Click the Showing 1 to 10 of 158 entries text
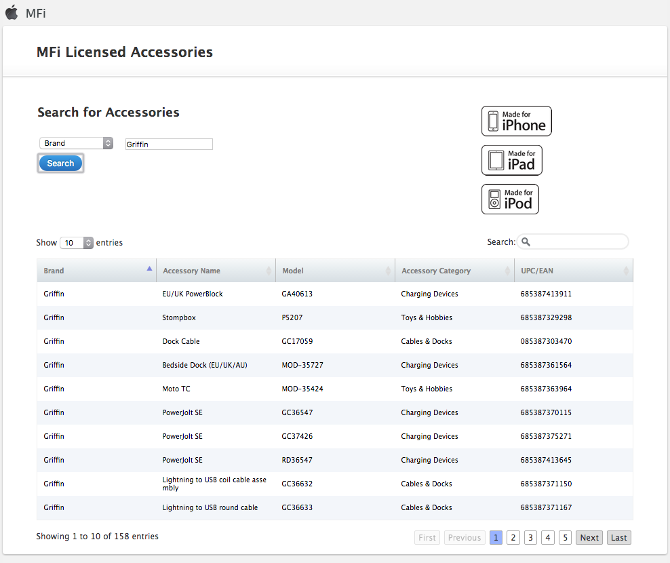670x563 pixels. click(x=97, y=537)
